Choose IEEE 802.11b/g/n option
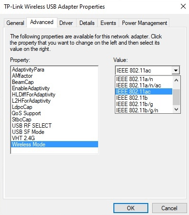 click(144, 110)
